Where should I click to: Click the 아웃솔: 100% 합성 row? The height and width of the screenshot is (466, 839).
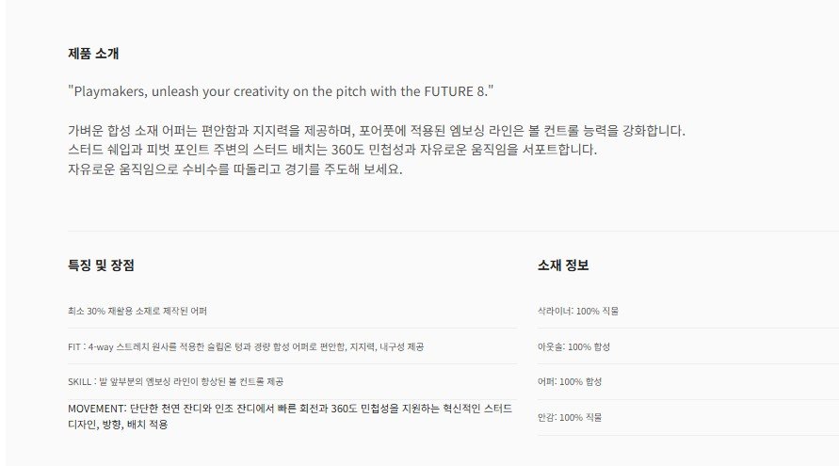tap(688, 346)
